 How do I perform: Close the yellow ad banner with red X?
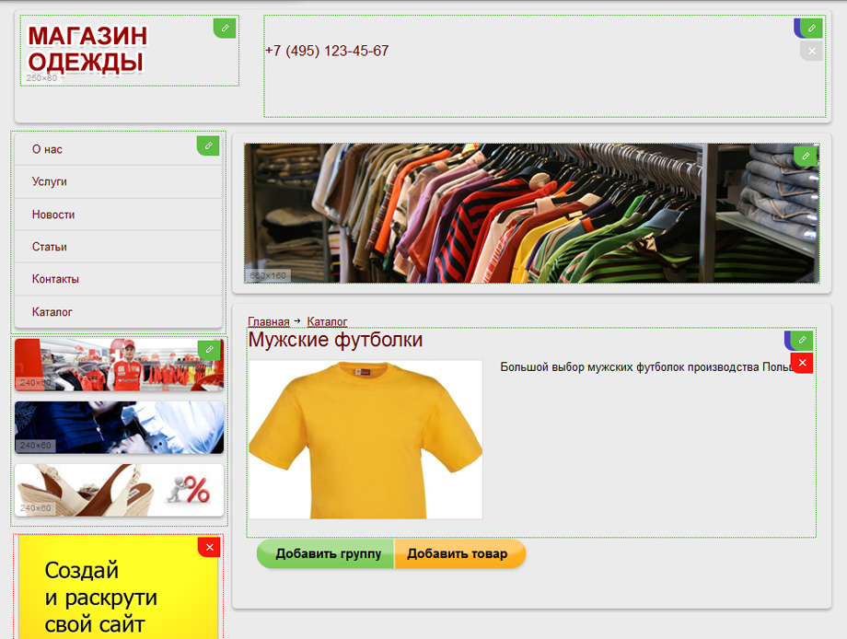[210, 548]
